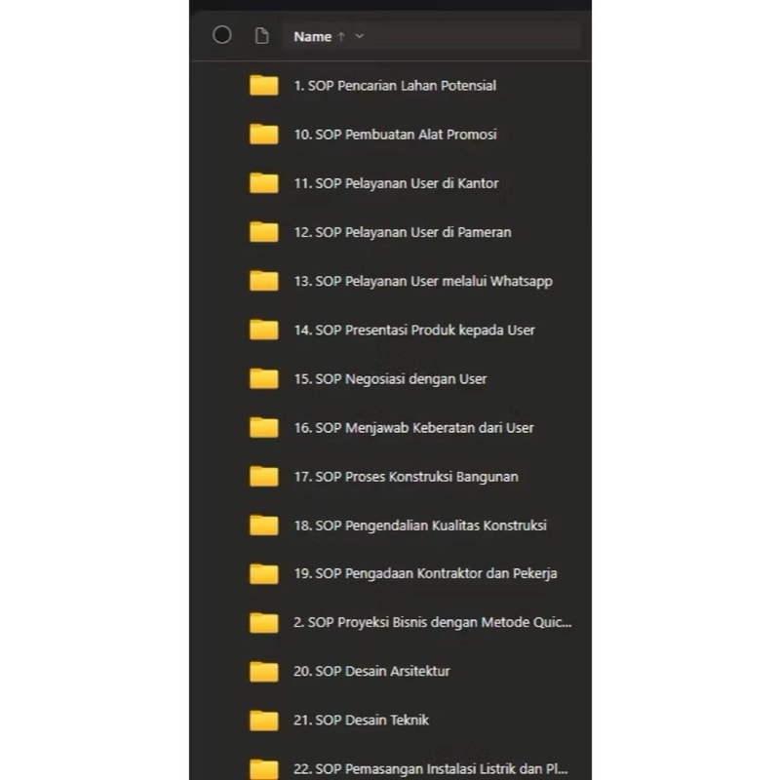This screenshot has width=780, height=780.
Task: Open the Name column dropdown chevron
Action: click(x=360, y=36)
